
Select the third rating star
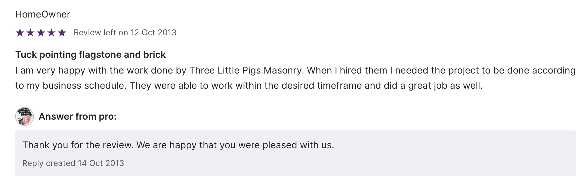coord(41,33)
